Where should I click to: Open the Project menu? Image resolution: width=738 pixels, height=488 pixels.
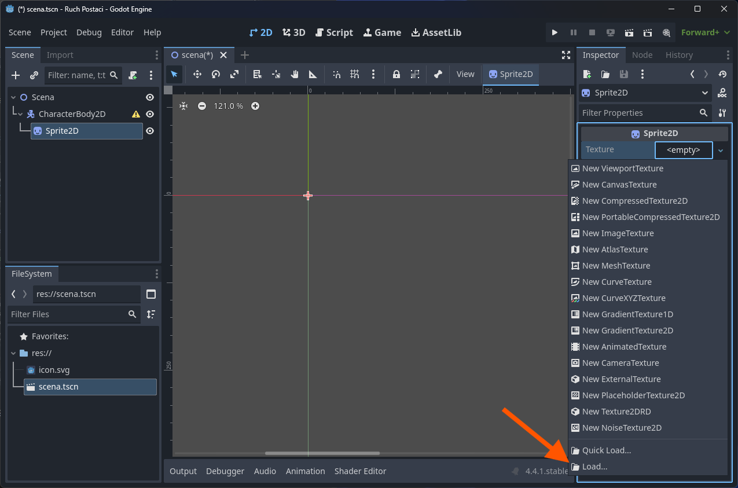(54, 32)
